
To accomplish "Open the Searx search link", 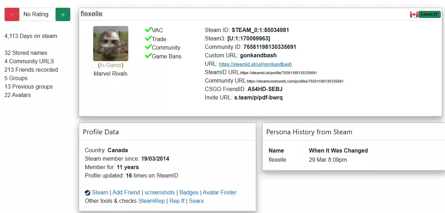I will 196,201.
